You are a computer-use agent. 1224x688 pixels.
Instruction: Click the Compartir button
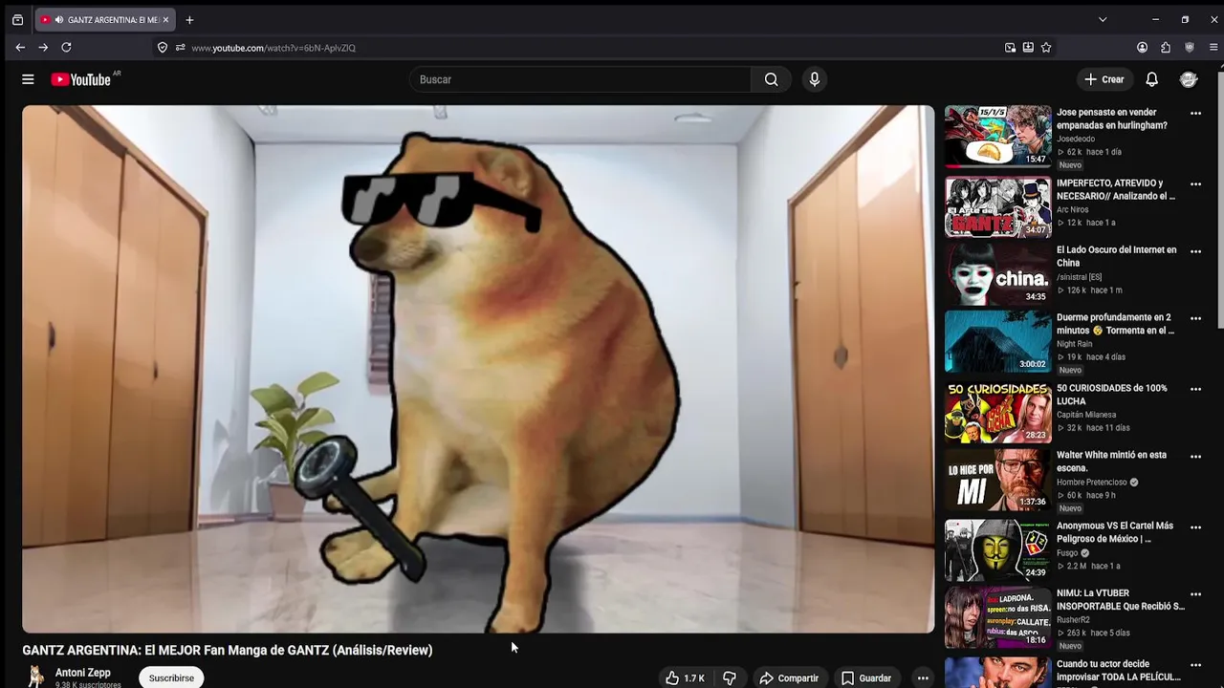pyautogui.click(x=789, y=678)
